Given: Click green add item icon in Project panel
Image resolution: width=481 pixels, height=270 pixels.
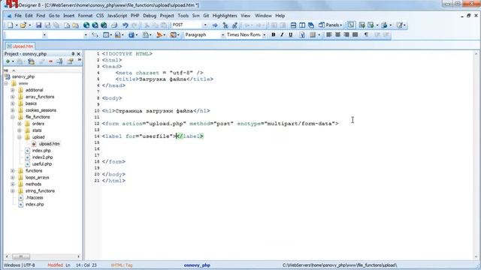Looking at the screenshot, I should 8,61.
